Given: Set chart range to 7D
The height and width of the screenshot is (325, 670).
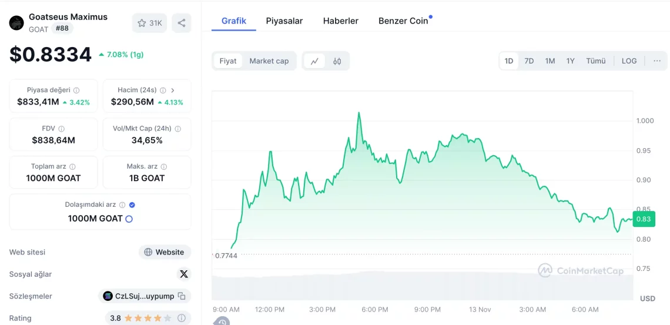Looking at the screenshot, I should click(529, 61).
